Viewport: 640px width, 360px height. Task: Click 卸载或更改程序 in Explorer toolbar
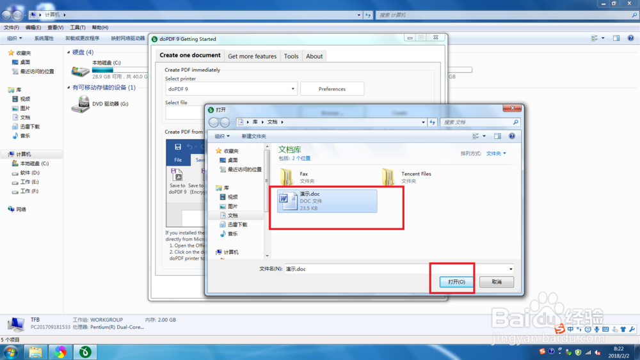tap(83, 38)
